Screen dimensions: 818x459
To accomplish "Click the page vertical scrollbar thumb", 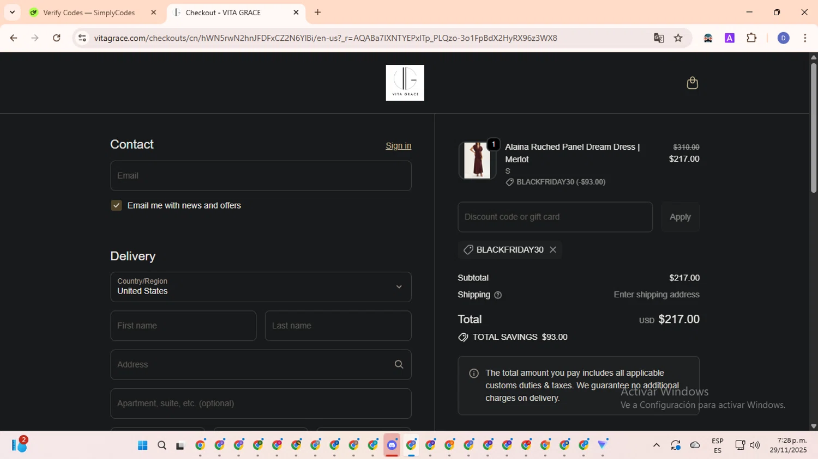I will tap(813, 128).
